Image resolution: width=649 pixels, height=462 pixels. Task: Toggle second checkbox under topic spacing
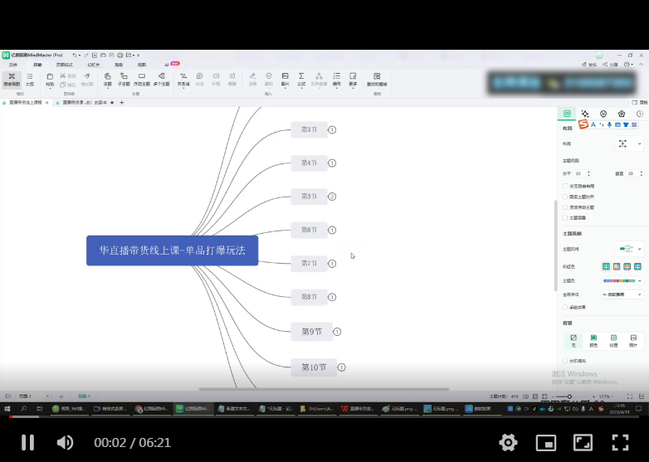[565, 197]
